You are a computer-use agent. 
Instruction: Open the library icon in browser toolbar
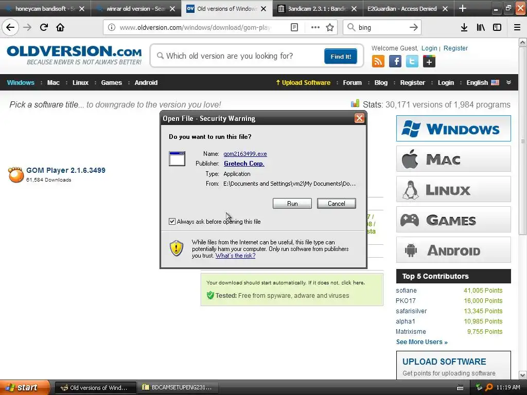tap(481, 27)
